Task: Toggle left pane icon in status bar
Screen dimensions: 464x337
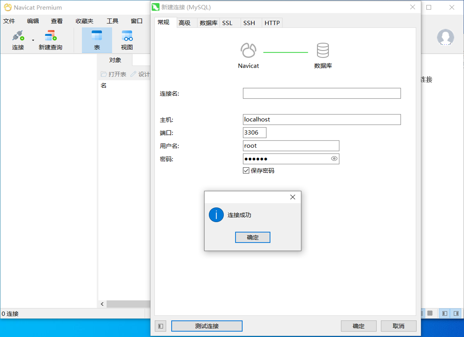Action: [445, 313]
